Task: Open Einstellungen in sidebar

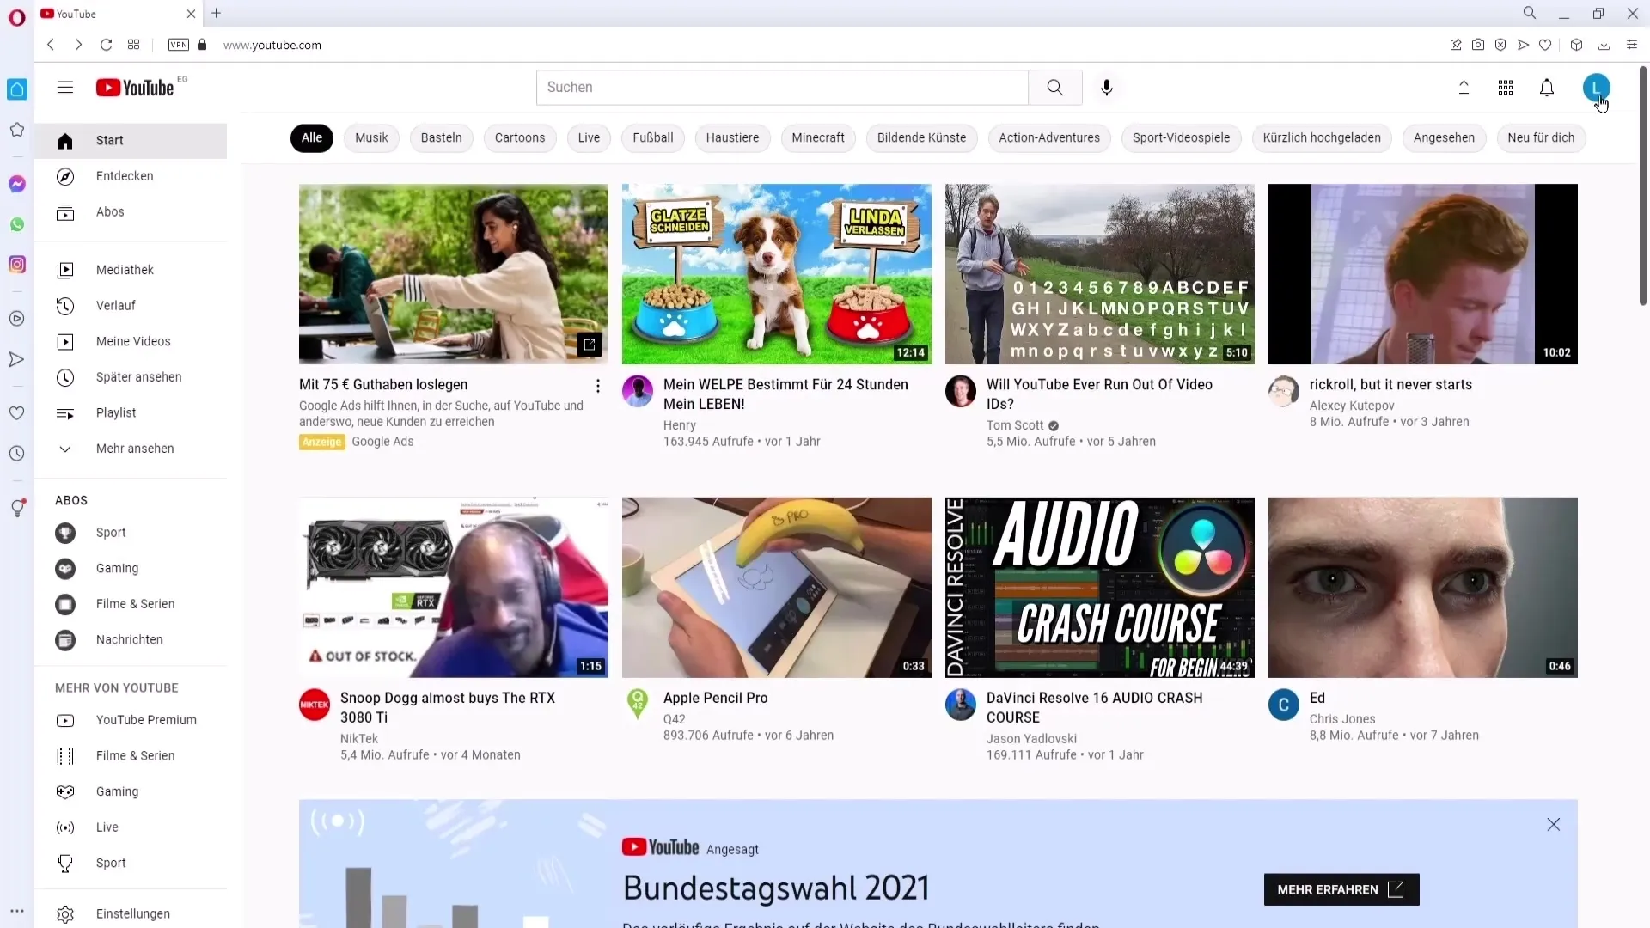Action: pos(131,913)
